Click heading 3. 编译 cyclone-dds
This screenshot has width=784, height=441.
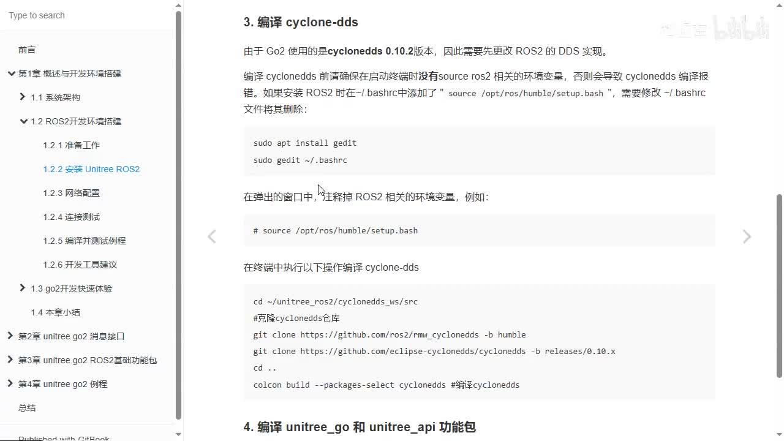pos(301,22)
